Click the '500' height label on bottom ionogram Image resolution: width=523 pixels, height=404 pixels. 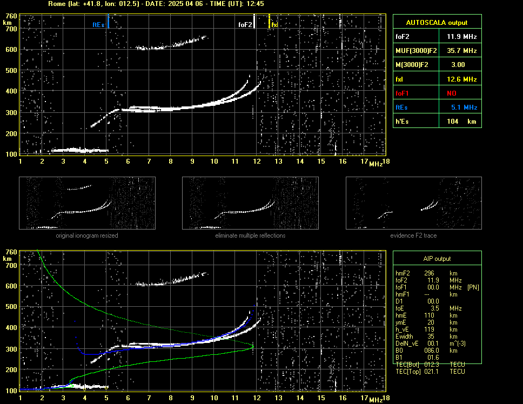(11, 307)
